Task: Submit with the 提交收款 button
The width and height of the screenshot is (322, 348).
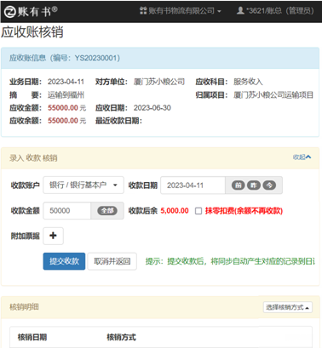Action: click(x=64, y=261)
